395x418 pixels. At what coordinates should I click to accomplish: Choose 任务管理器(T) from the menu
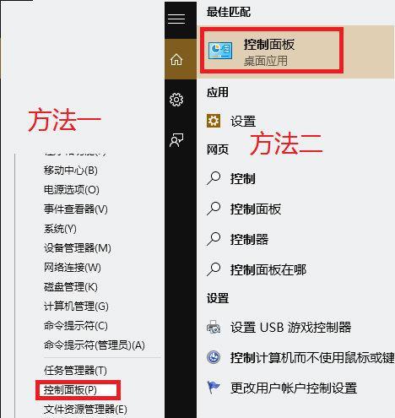pos(75,371)
